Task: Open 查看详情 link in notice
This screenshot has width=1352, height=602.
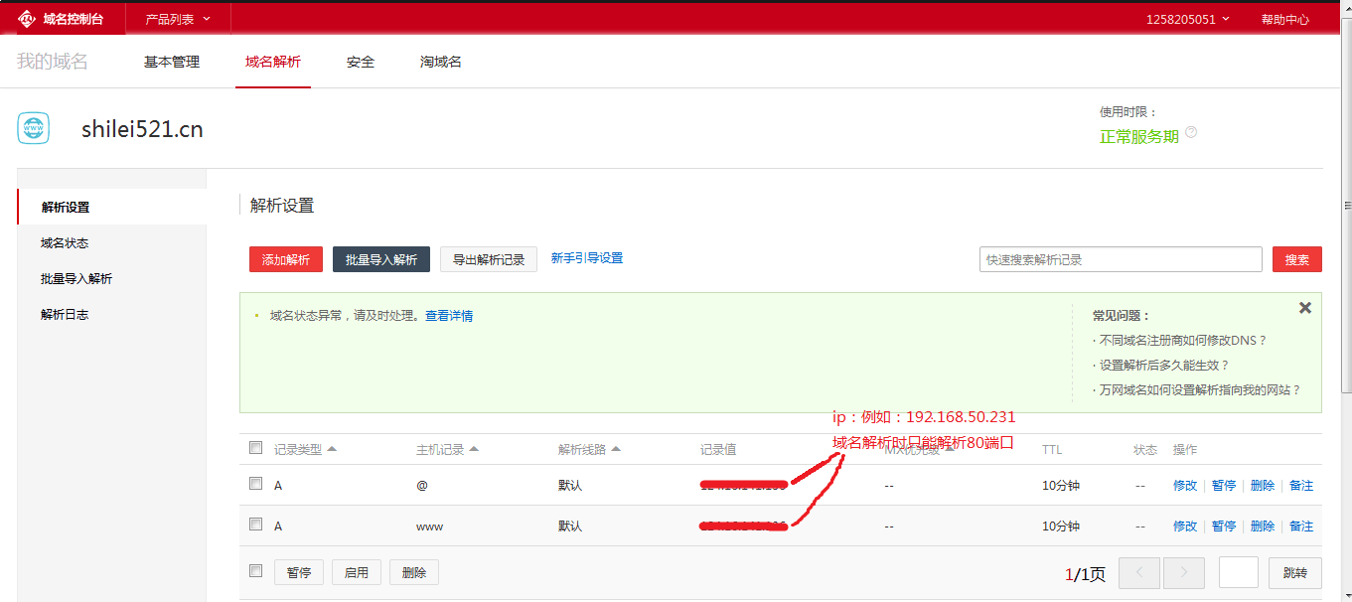Action: [449, 316]
